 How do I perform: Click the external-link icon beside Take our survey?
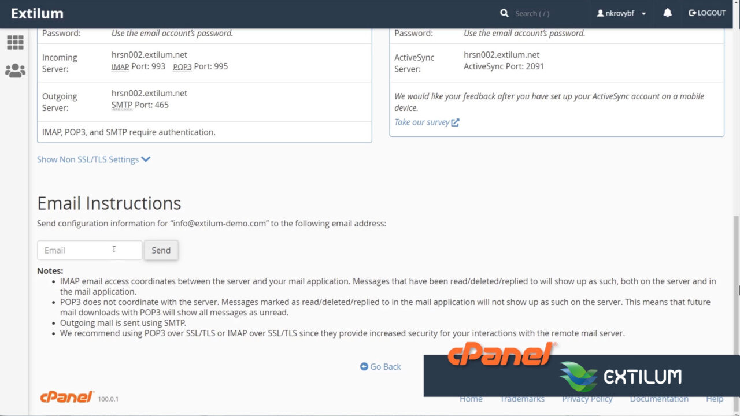(x=455, y=122)
